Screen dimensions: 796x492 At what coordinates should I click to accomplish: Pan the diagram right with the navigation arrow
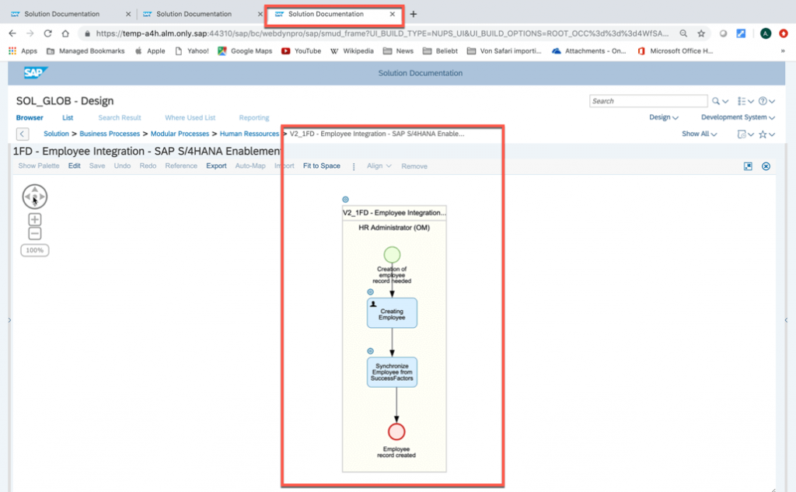point(42,197)
